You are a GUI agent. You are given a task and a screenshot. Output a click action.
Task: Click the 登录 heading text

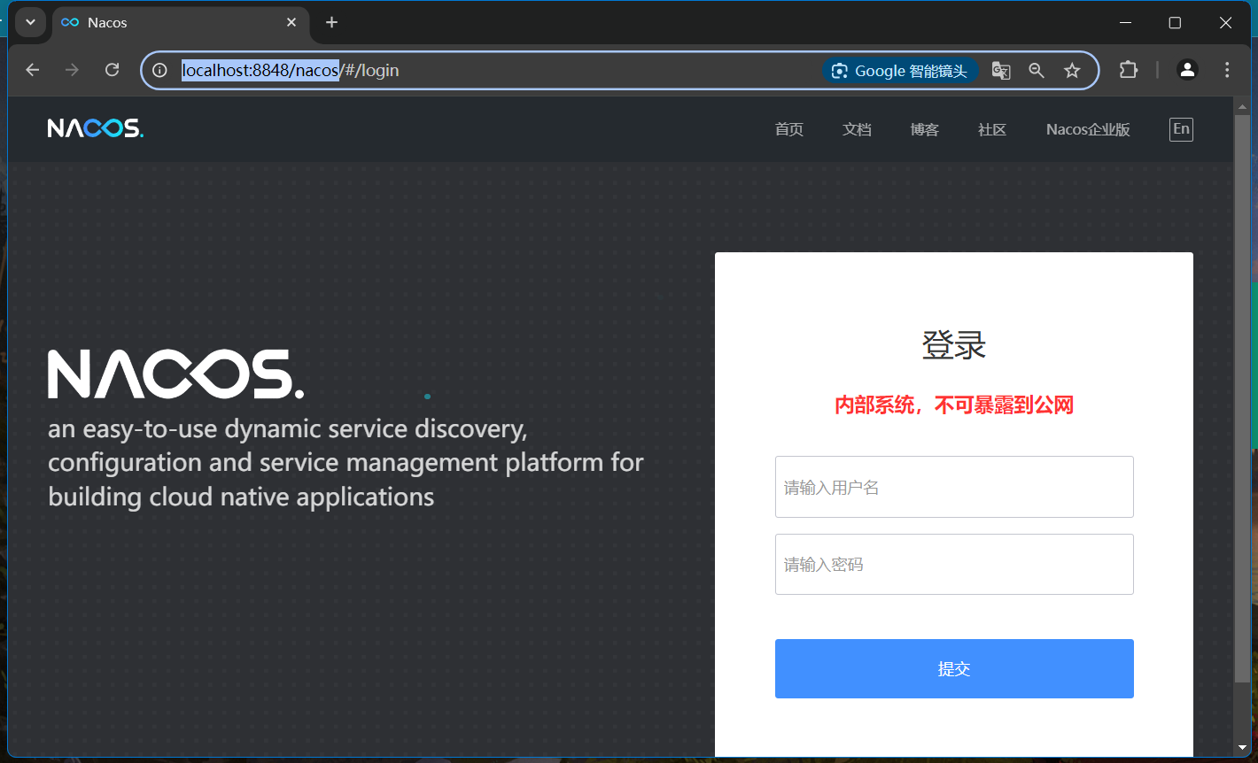[954, 344]
